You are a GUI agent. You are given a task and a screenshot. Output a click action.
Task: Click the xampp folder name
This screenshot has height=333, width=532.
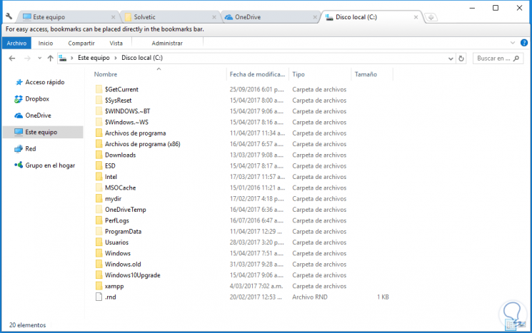(114, 286)
